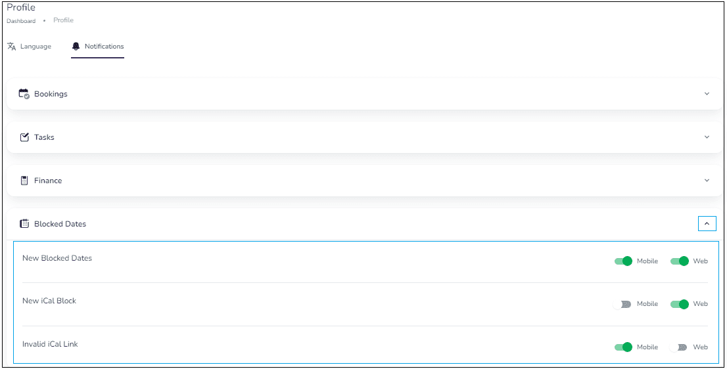Click the Blocked Dates calendar icon
Viewport: 727px width, 369px height.
tap(24, 224)
